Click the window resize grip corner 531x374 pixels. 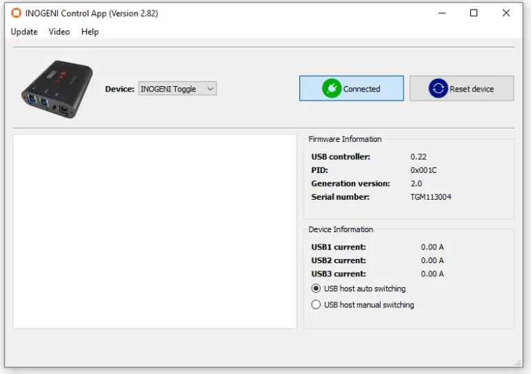(517, 363)
